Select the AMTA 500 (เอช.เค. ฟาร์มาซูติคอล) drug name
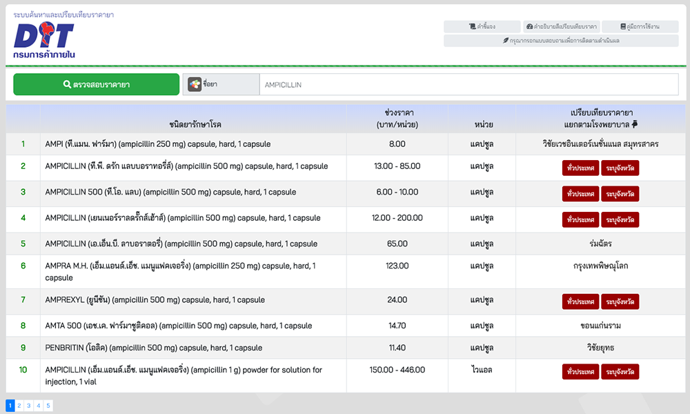 point(179,326)
